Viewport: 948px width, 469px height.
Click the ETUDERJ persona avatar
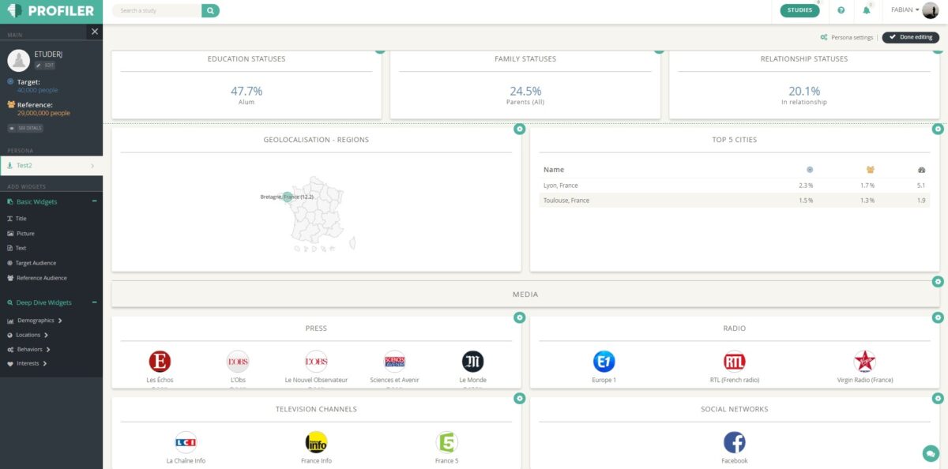18,61
